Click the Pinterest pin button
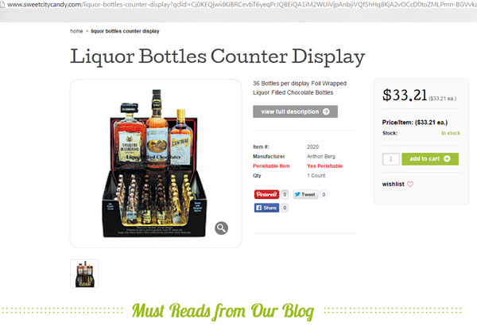 point(266,194)
